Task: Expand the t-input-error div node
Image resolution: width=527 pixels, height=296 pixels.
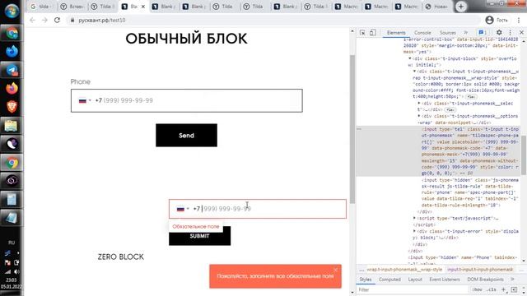Action: point(414,231)
